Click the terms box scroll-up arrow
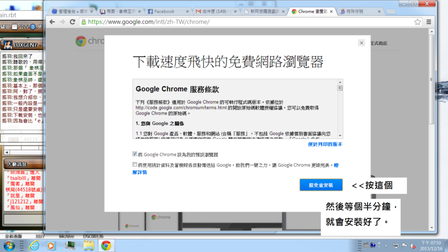Screen dimensions: 448x252 pyautogui.click(x=340, y=82)
